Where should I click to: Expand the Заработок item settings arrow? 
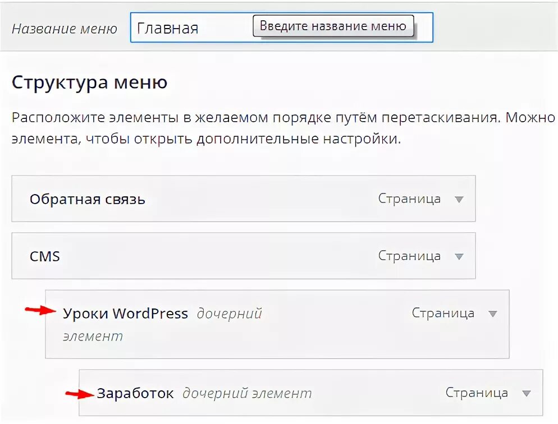pyautogui.click(x=527, y=394)
